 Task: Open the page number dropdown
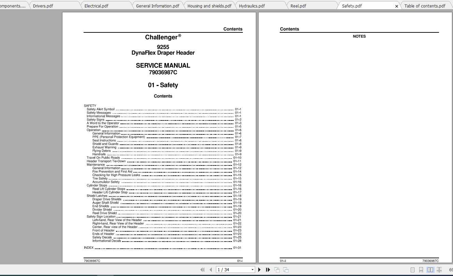pos(252,270)
